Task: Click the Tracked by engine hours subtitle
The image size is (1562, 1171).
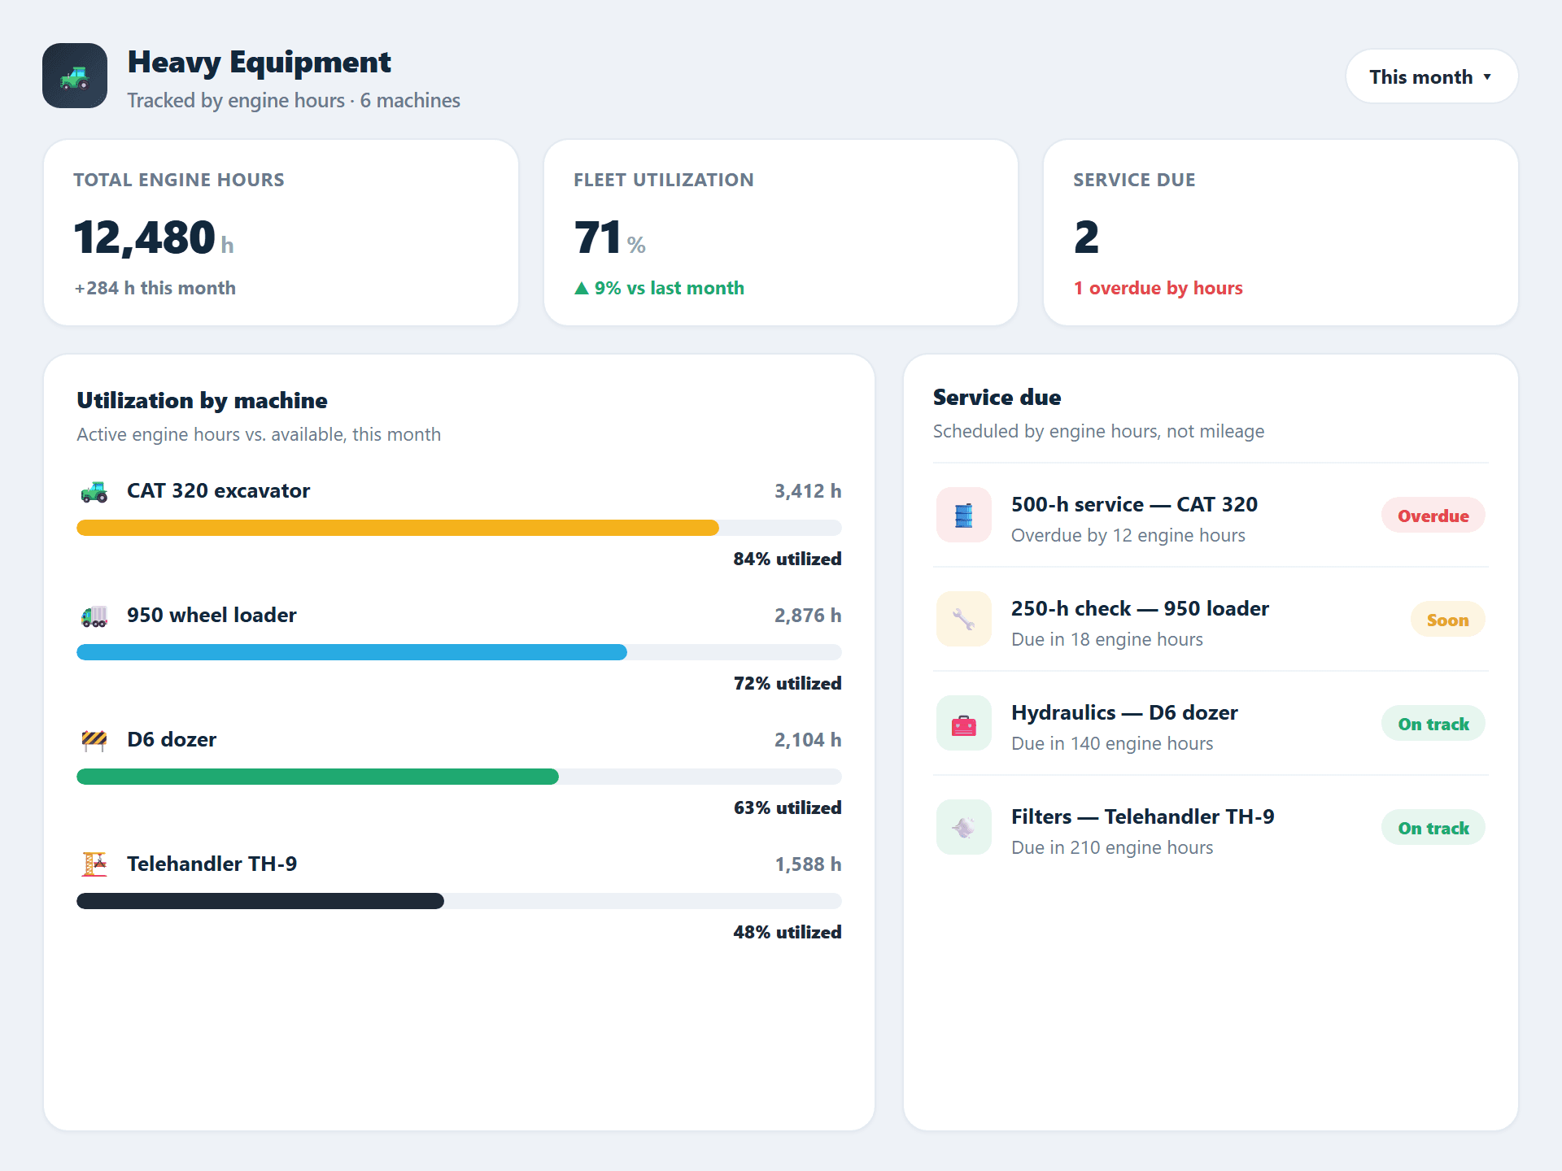Action: click(x=294, y=100)
